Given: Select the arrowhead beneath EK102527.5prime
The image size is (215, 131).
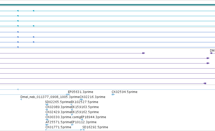Looking at the screenshot, I should (71, 105).
